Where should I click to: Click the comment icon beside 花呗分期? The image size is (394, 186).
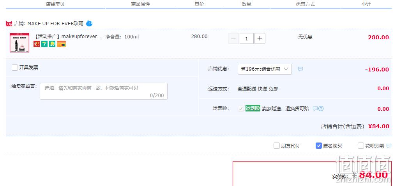[x=389, y=146]
